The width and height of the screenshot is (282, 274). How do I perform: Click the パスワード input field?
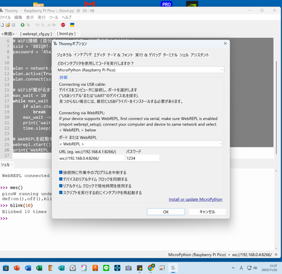[143, 158]
